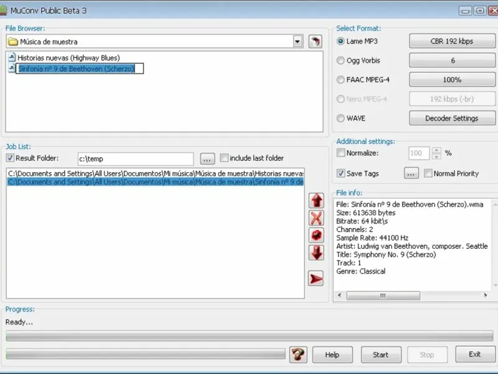Viewport: 498px width, 374px height.
Task: Select the Lame MP3 format
Action: (341, 41)
